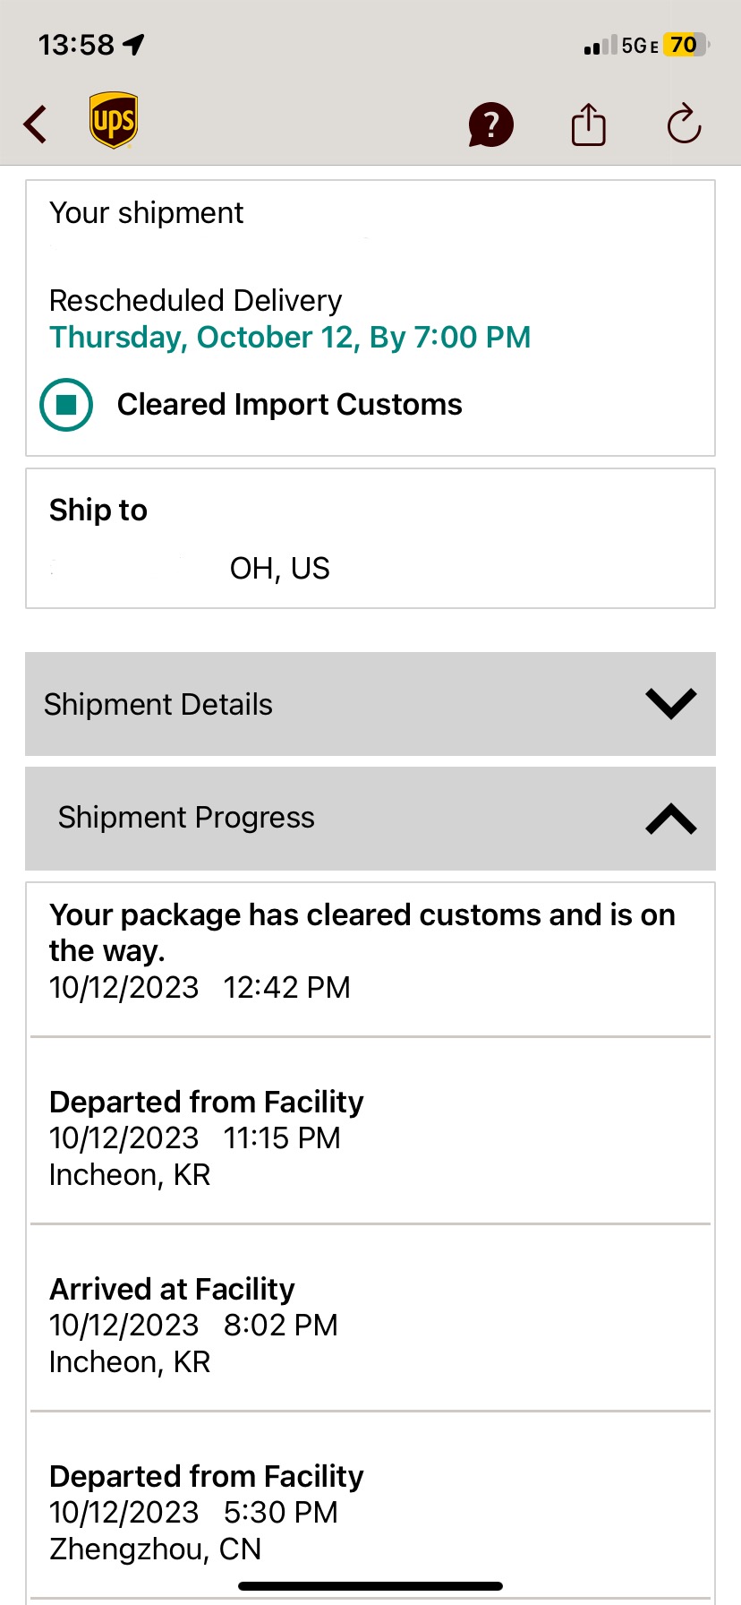The image size is (741, 1605).
Task: Select the cleared customs progress entry
Action: [x=370, y=960]
